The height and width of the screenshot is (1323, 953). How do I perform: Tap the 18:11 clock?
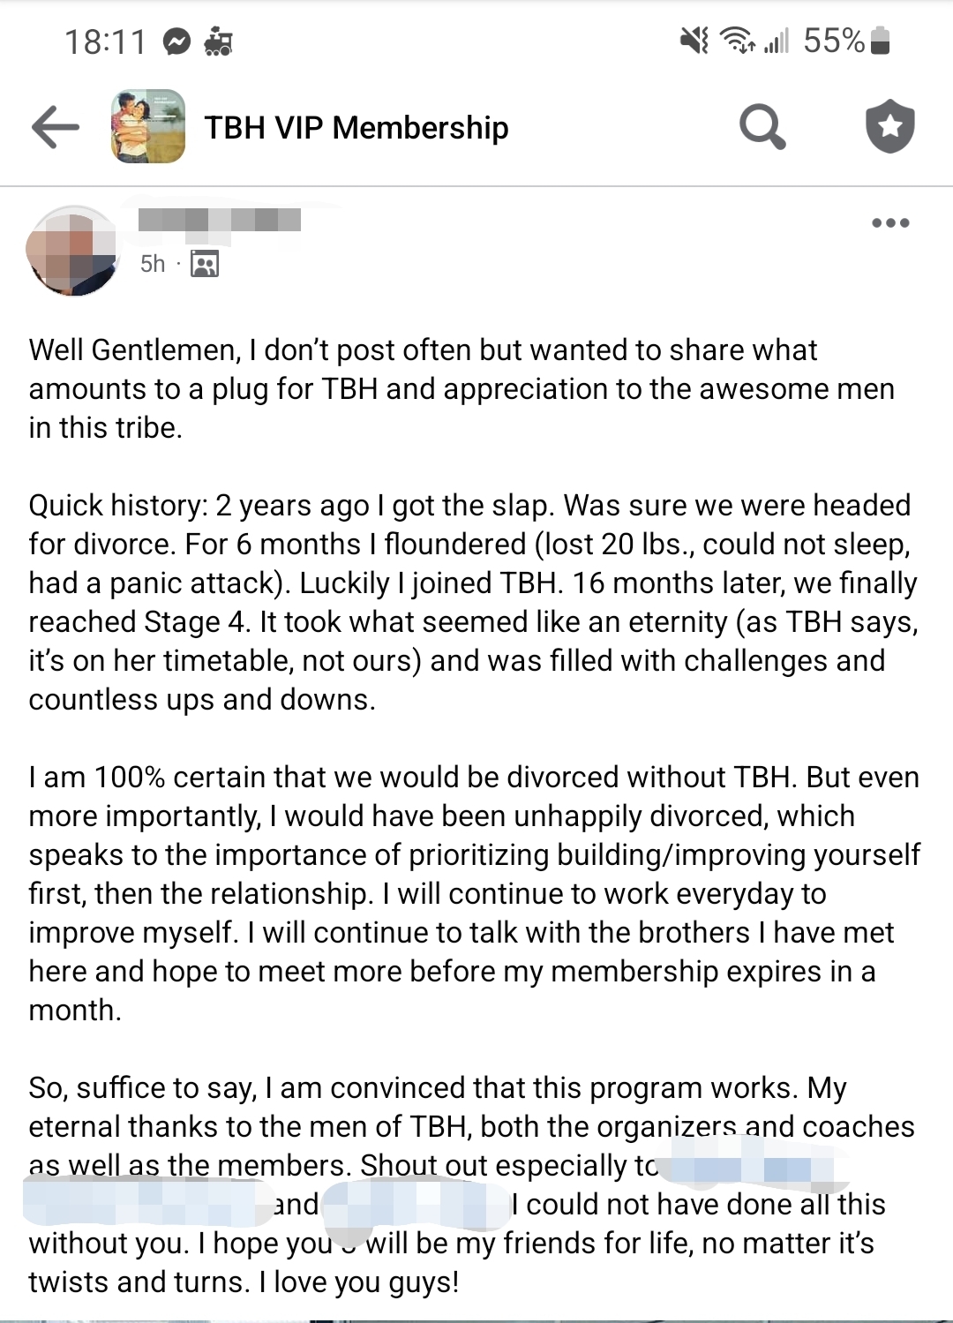coord(104,41)
